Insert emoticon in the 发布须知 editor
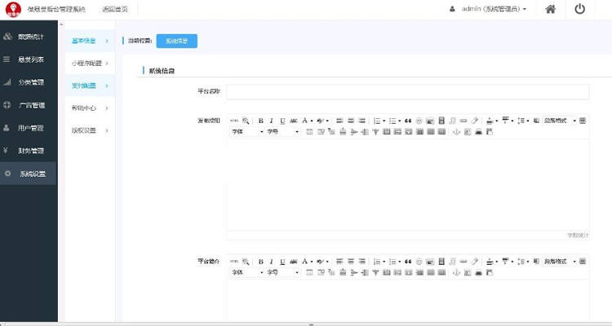This screenshot has width=612, height=326. (419, 121)
